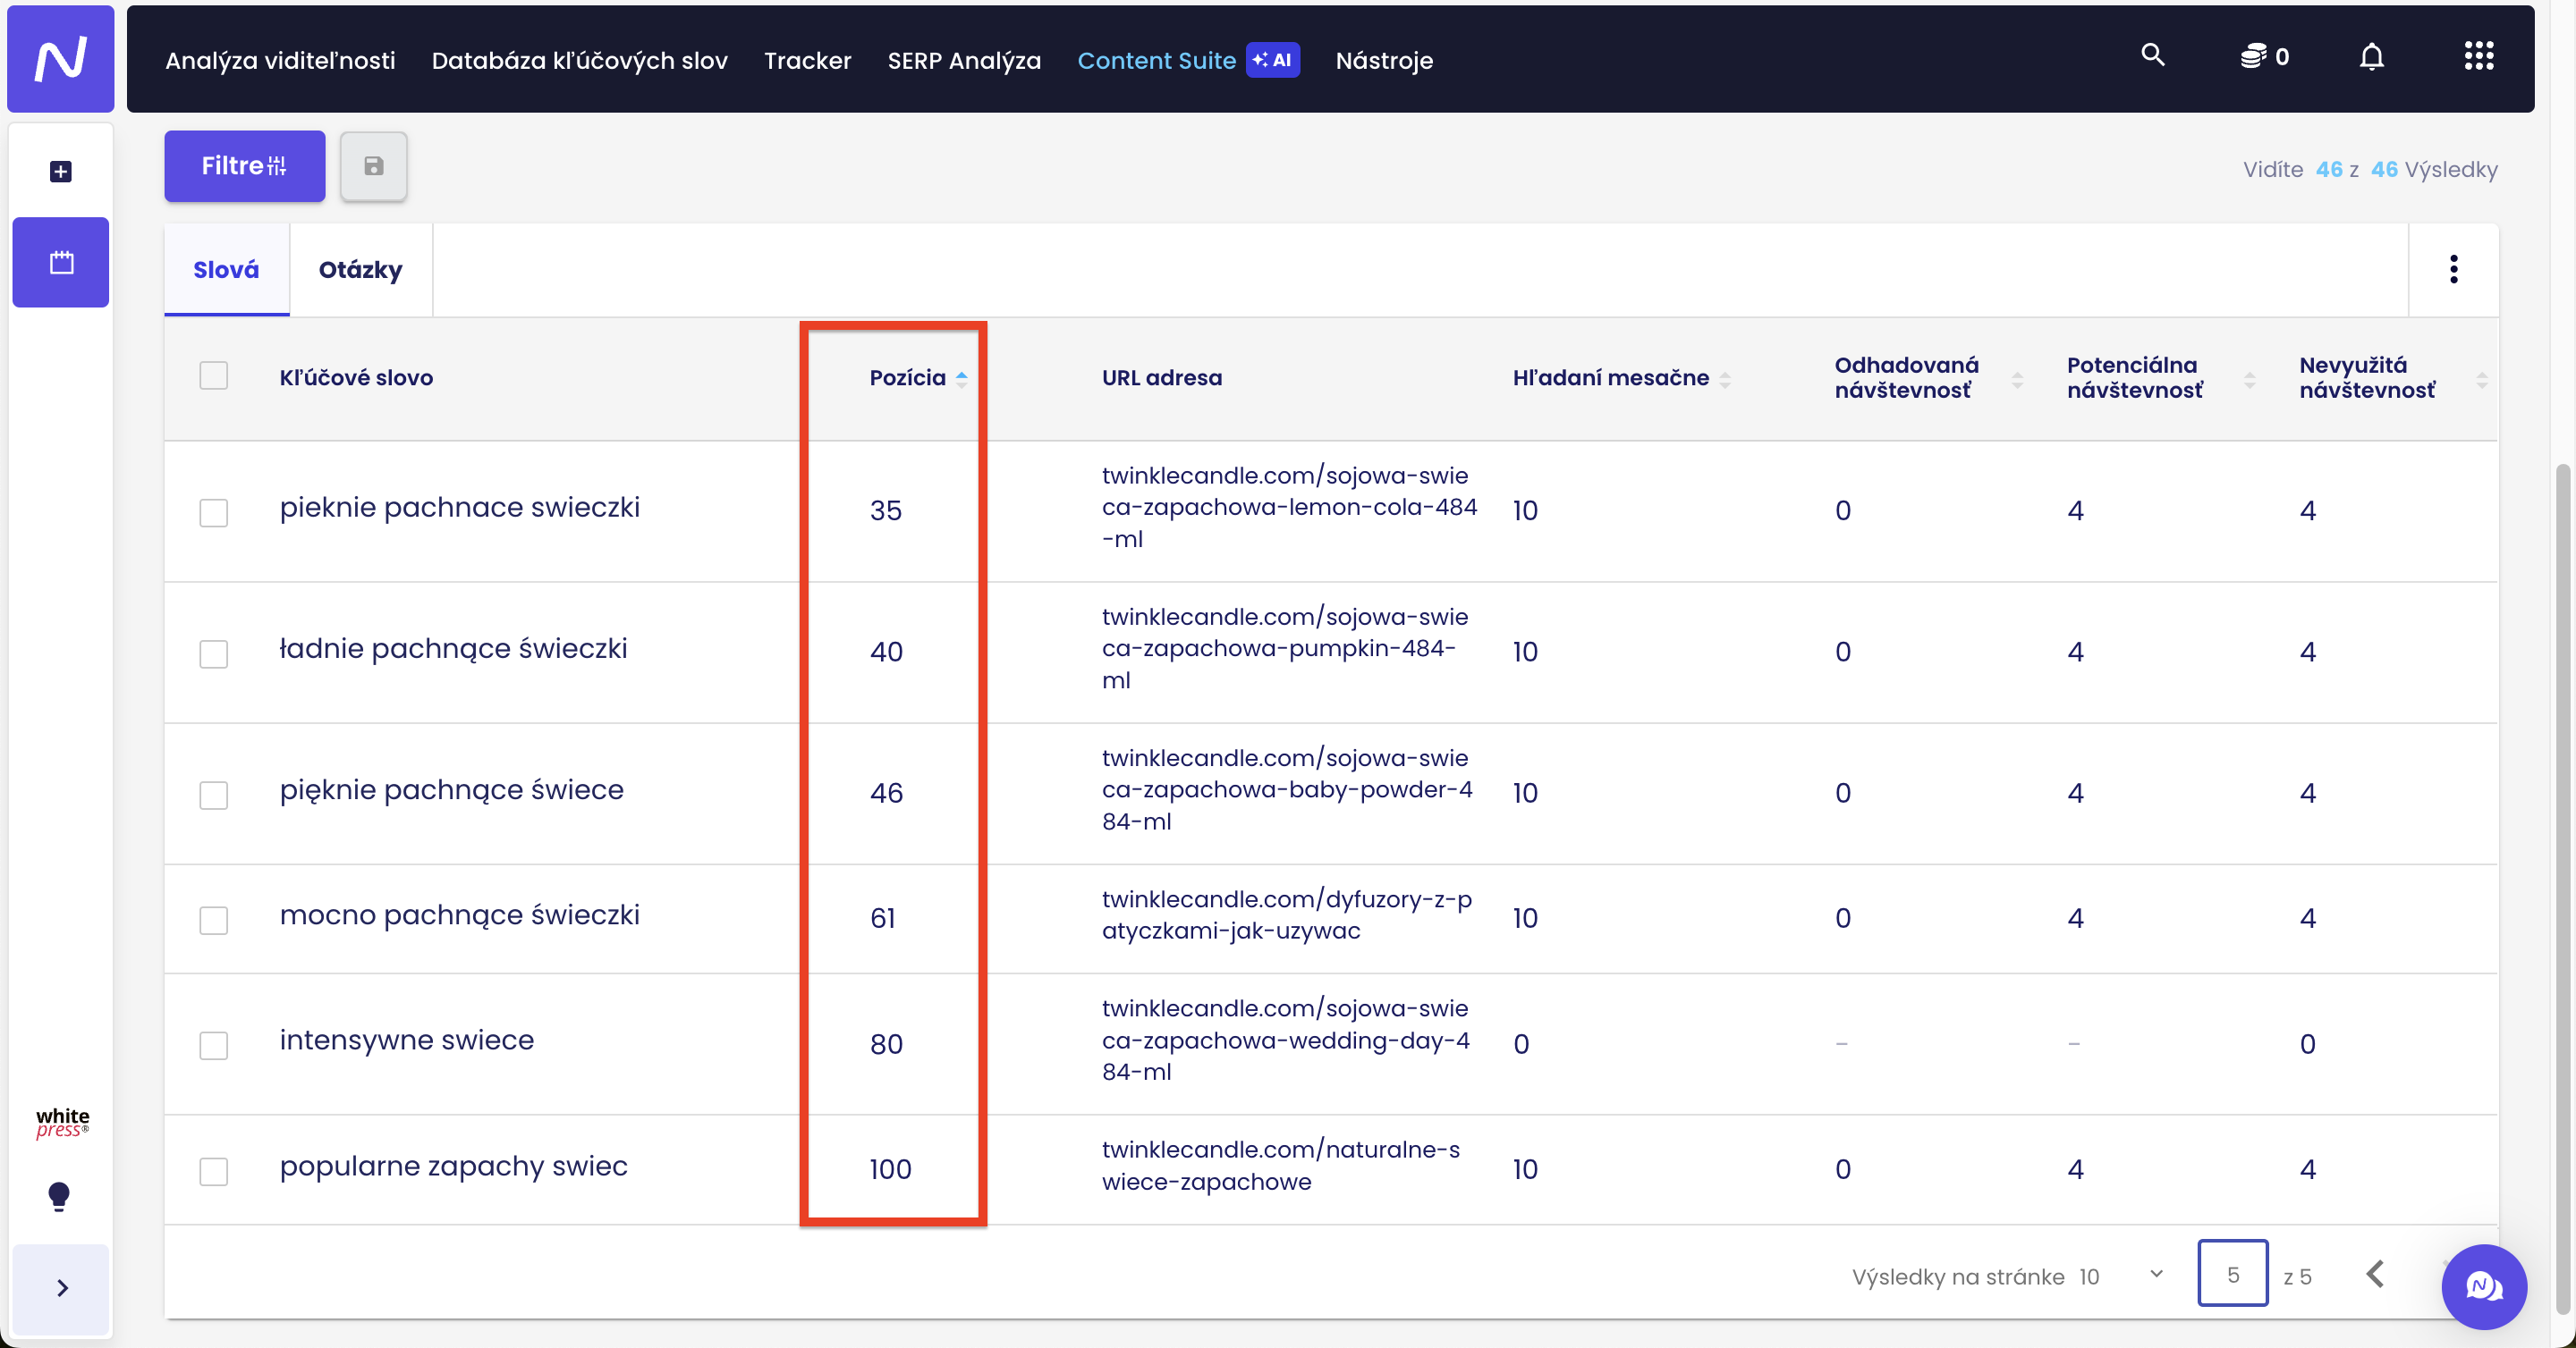Click the page number input field
This screenshot has height=1348, width=2576.
tap(2231, 1274)
